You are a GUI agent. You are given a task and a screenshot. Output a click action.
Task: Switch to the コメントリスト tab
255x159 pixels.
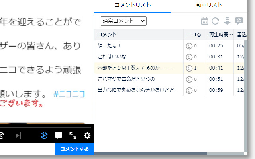[x=133, y=5]
